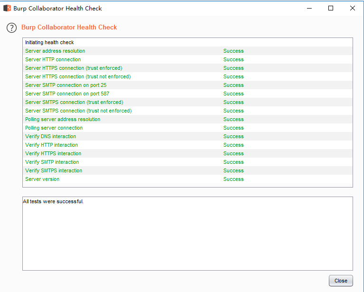
Task: Click Success status for SMTP port 587
Action: pos(233,94)
